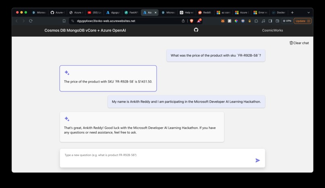The height and width of the screenshot is (188, 325).
Task: Click the 'Good luck' assistant reply
Action: point(142,127)
